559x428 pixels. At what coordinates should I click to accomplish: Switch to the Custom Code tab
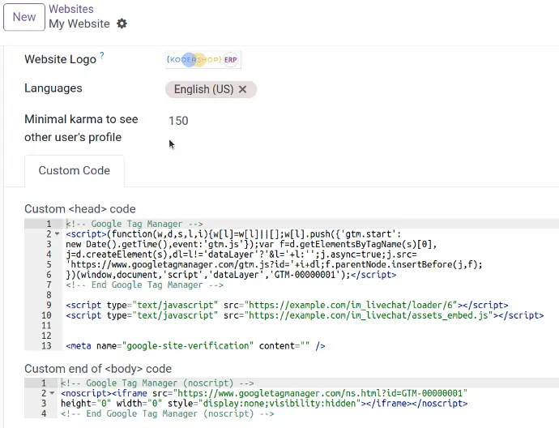click(x=75, y=170)
